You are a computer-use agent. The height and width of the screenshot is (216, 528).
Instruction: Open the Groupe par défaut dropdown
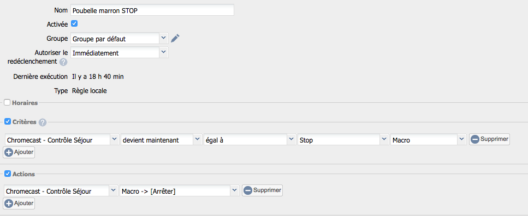tap(119, 39)
